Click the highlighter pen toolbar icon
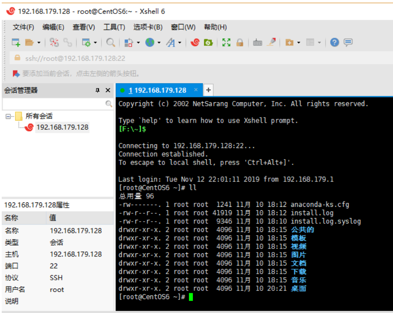Image resolution: width=393 pixels, height=313 pixels. pos(272,42)
